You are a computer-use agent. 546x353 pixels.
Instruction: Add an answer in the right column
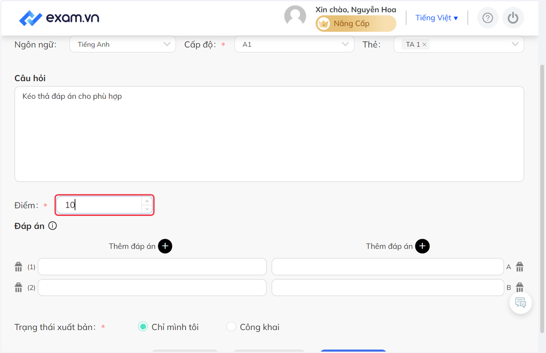422,246
